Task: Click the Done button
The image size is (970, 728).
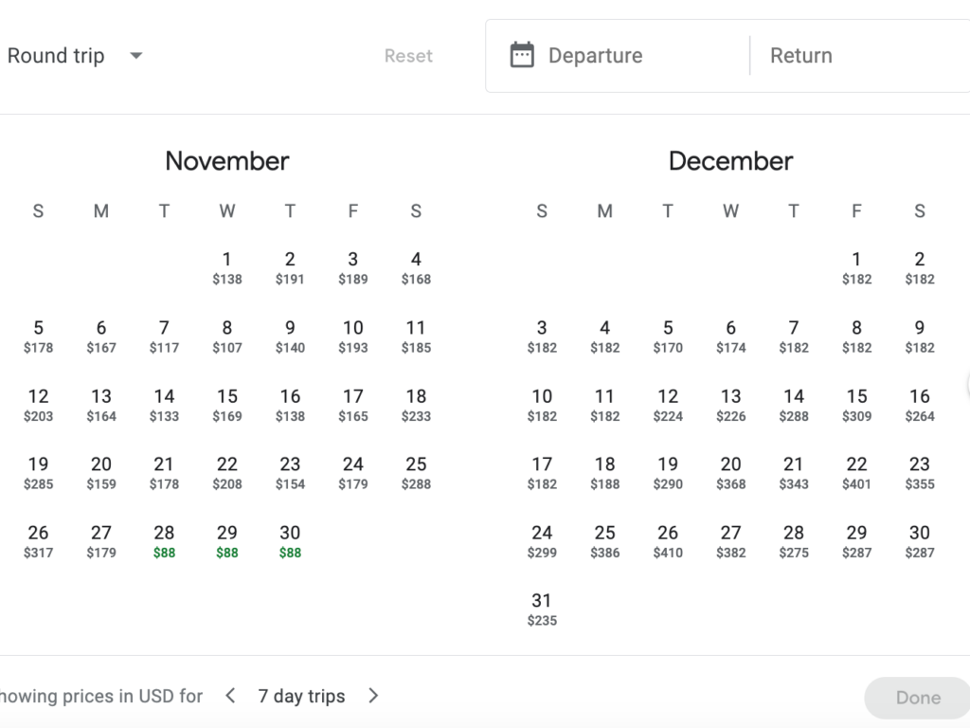Action: (x=918, y=698)
